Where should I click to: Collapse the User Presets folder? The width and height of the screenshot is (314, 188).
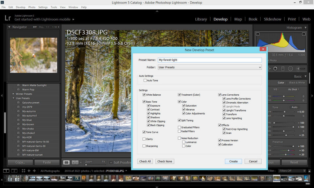(13, 98)
